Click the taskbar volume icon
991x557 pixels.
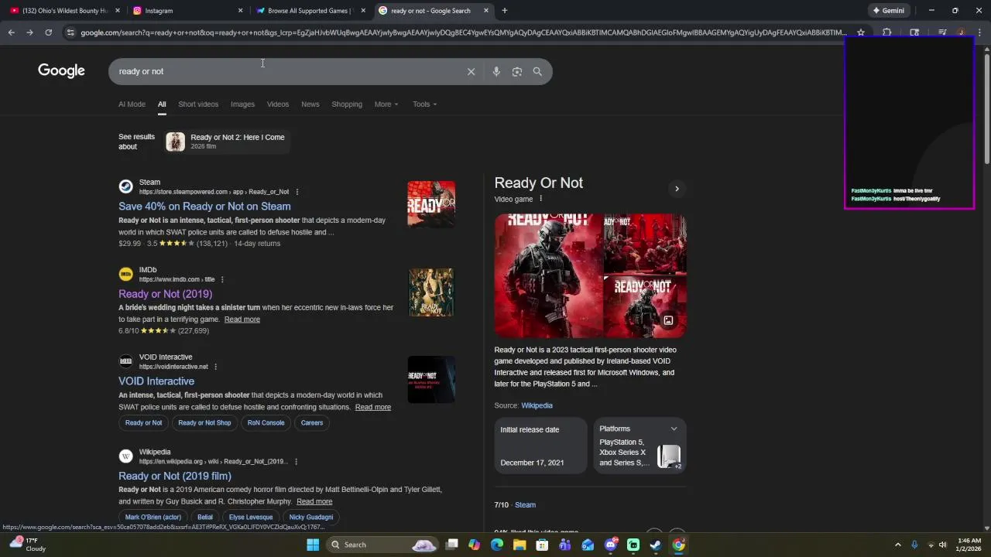tap(942, 545)
